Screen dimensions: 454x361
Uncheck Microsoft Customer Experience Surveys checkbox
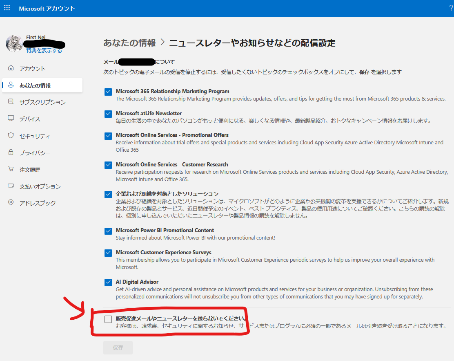click(x=108, y=253)
